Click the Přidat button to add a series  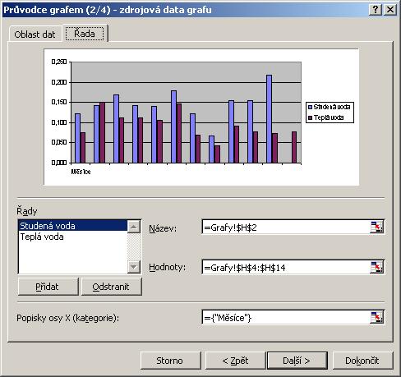click(48, 287)
